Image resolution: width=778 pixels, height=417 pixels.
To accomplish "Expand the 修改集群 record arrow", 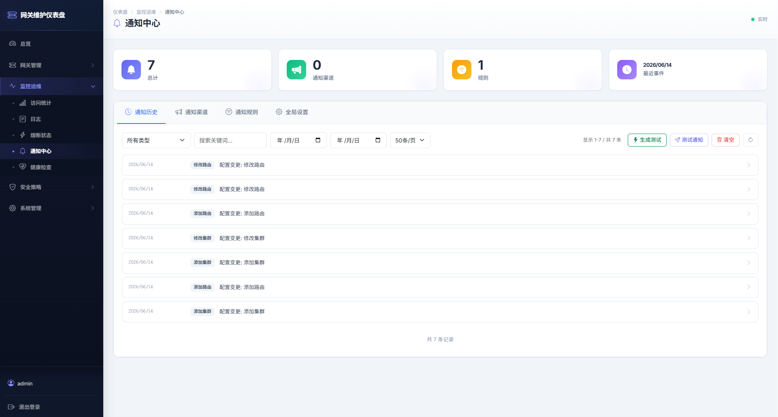I will [749, 238].
